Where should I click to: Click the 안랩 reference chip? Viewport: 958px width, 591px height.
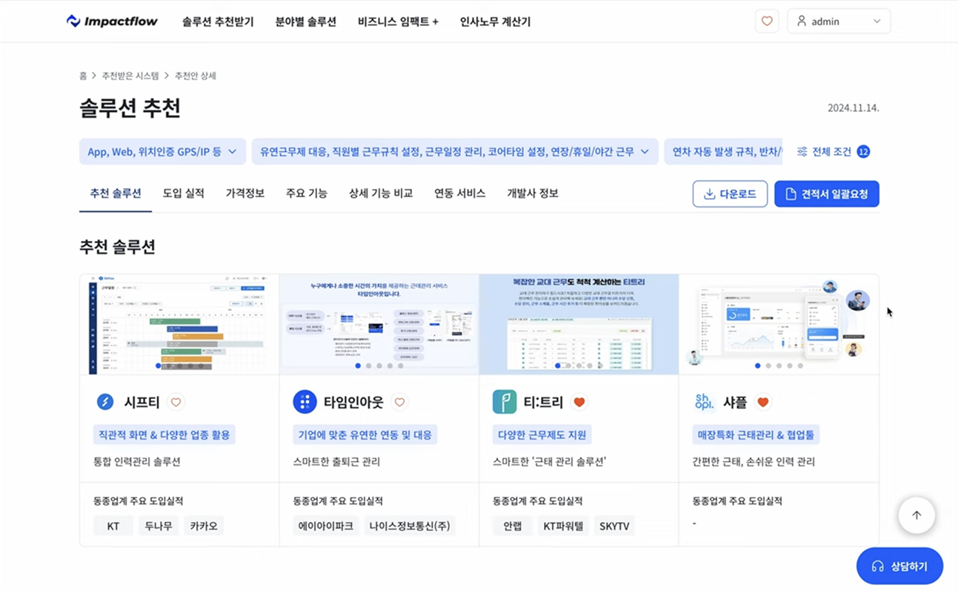[513, 526]
